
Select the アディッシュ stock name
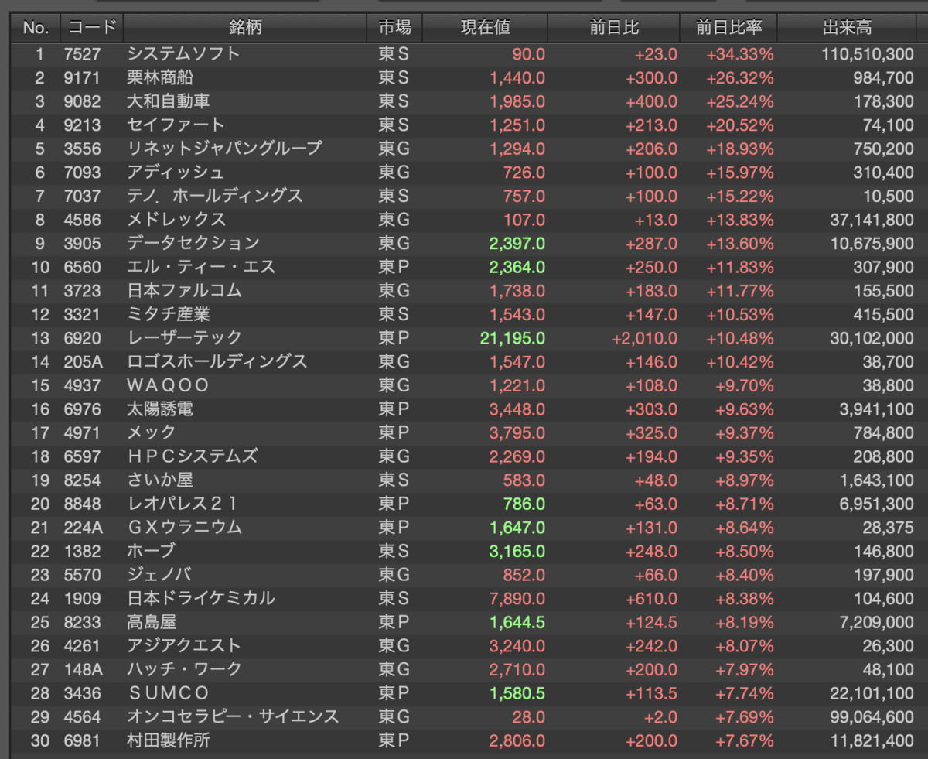[x=176, y=172]
